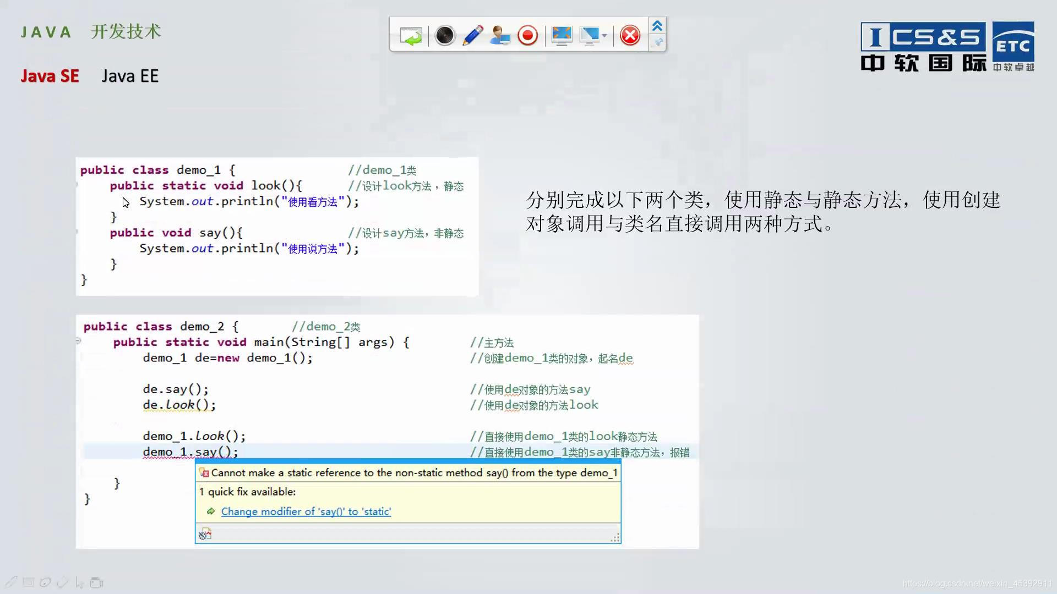Switch to the Java SE tab
1057x594 pixels.
50,76
